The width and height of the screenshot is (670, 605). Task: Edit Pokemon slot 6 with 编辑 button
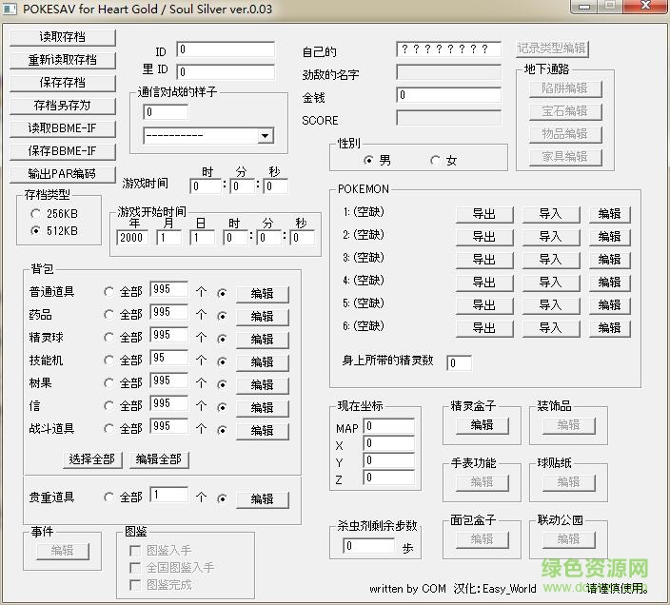609,328
